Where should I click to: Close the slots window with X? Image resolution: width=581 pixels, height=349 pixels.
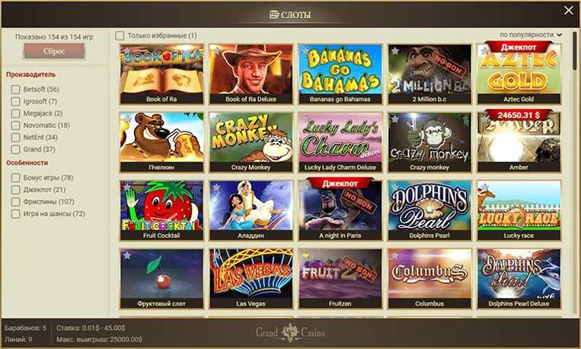click(x=568, y=11)
